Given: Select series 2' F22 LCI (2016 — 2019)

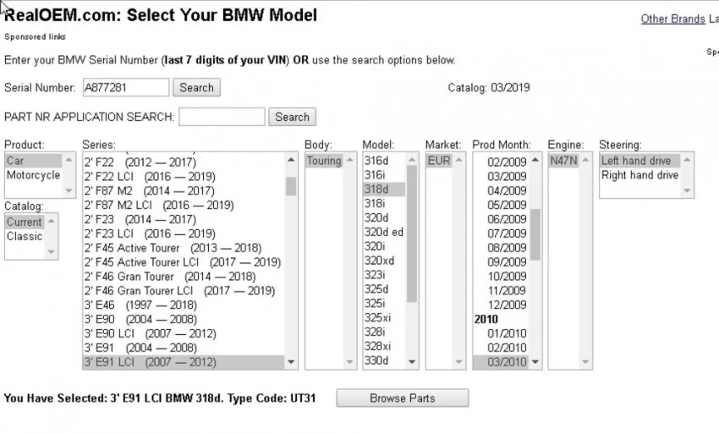Looking at the screenshot, I should 184,176.
